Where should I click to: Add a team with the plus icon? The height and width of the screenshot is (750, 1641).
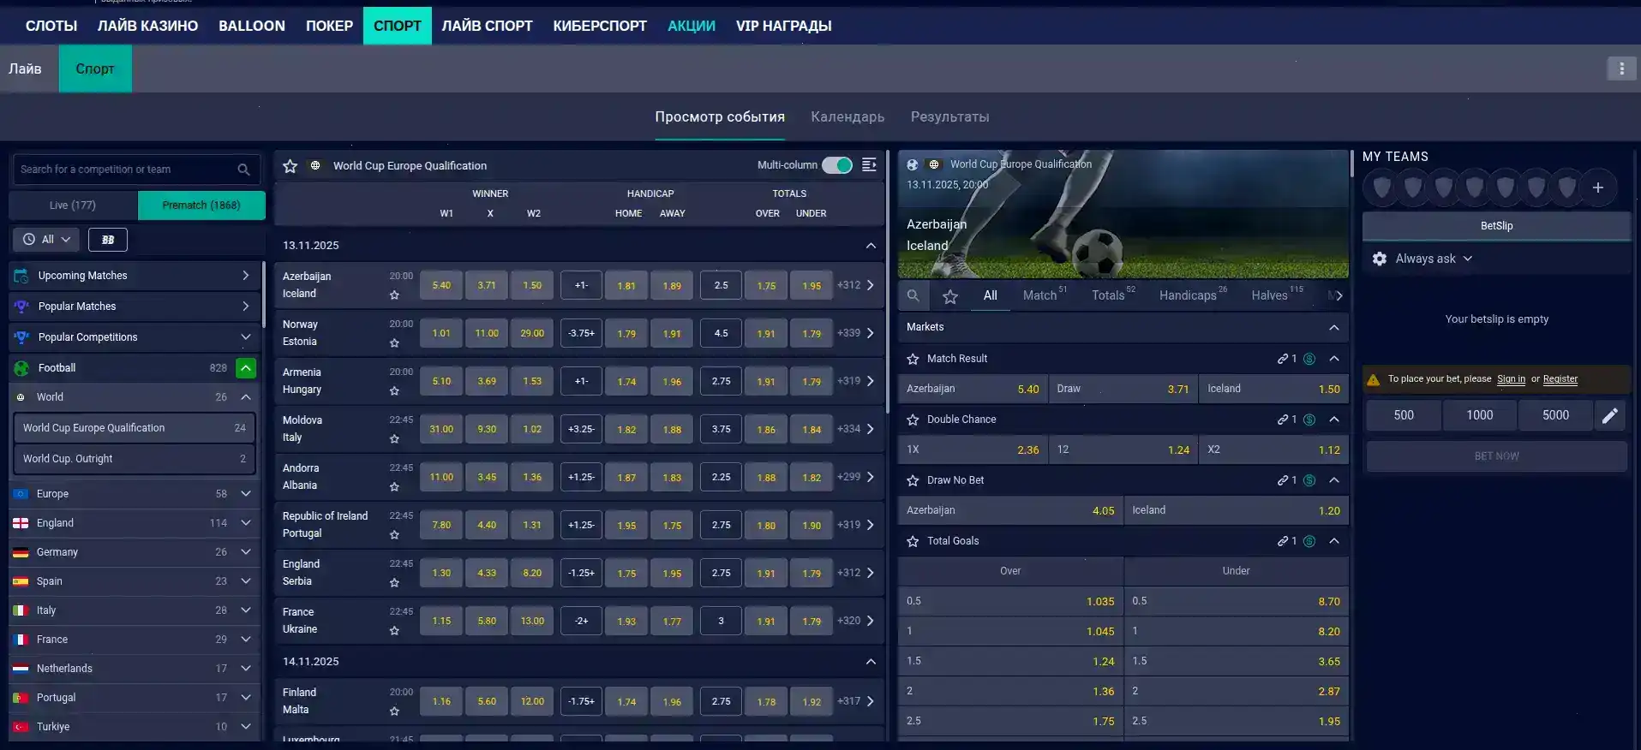1597,187
